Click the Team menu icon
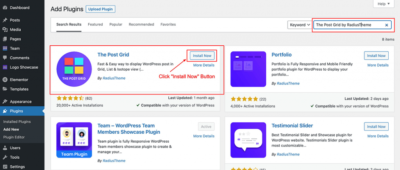 (5, 48)
